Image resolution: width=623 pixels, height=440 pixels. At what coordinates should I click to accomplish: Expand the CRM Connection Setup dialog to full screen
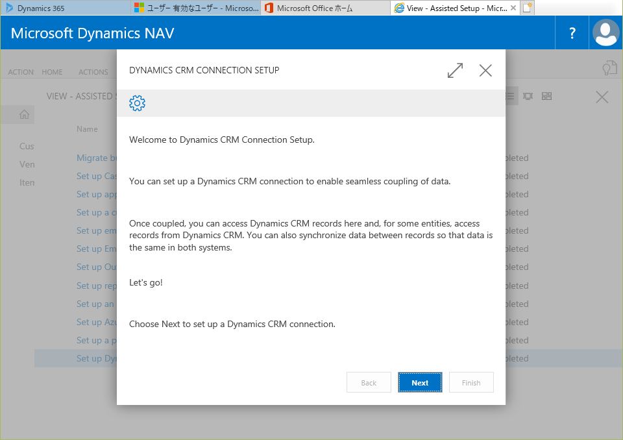(x=455, y=70)
